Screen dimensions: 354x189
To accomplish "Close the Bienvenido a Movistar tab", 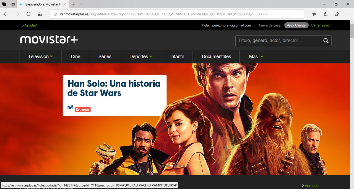I will (65, 4).
